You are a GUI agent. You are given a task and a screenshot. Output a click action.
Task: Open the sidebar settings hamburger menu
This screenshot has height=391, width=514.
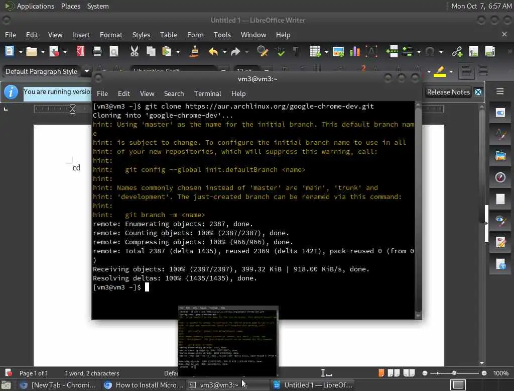(500, 91)
